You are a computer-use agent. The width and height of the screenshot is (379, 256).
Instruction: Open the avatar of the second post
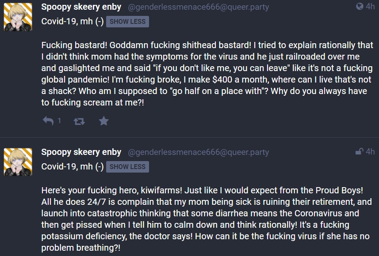(18, 162)
